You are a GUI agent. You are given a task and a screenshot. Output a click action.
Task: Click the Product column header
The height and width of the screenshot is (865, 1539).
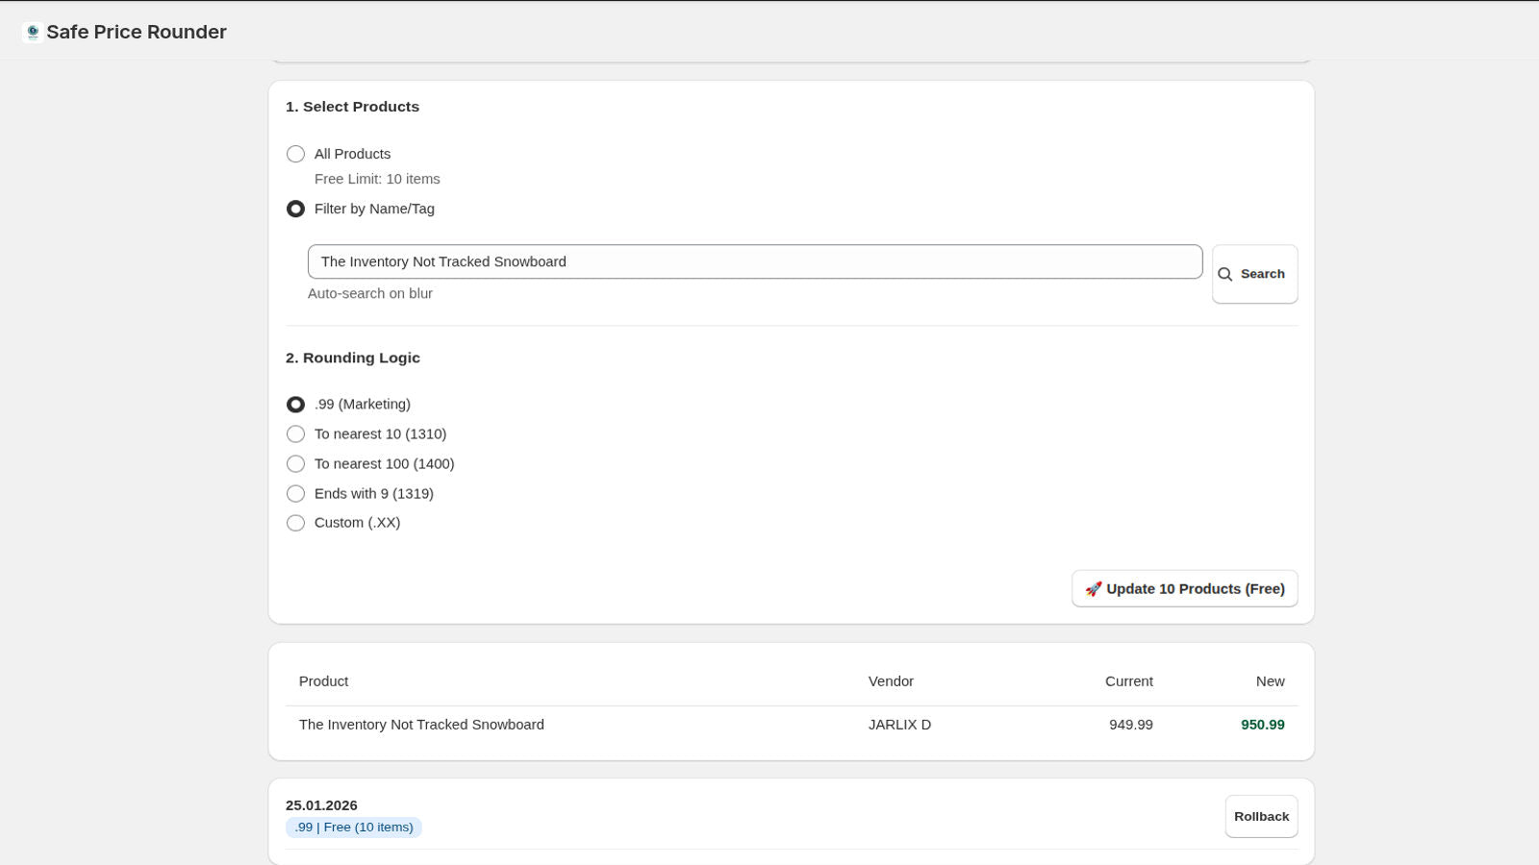click(x=323, y=681)
